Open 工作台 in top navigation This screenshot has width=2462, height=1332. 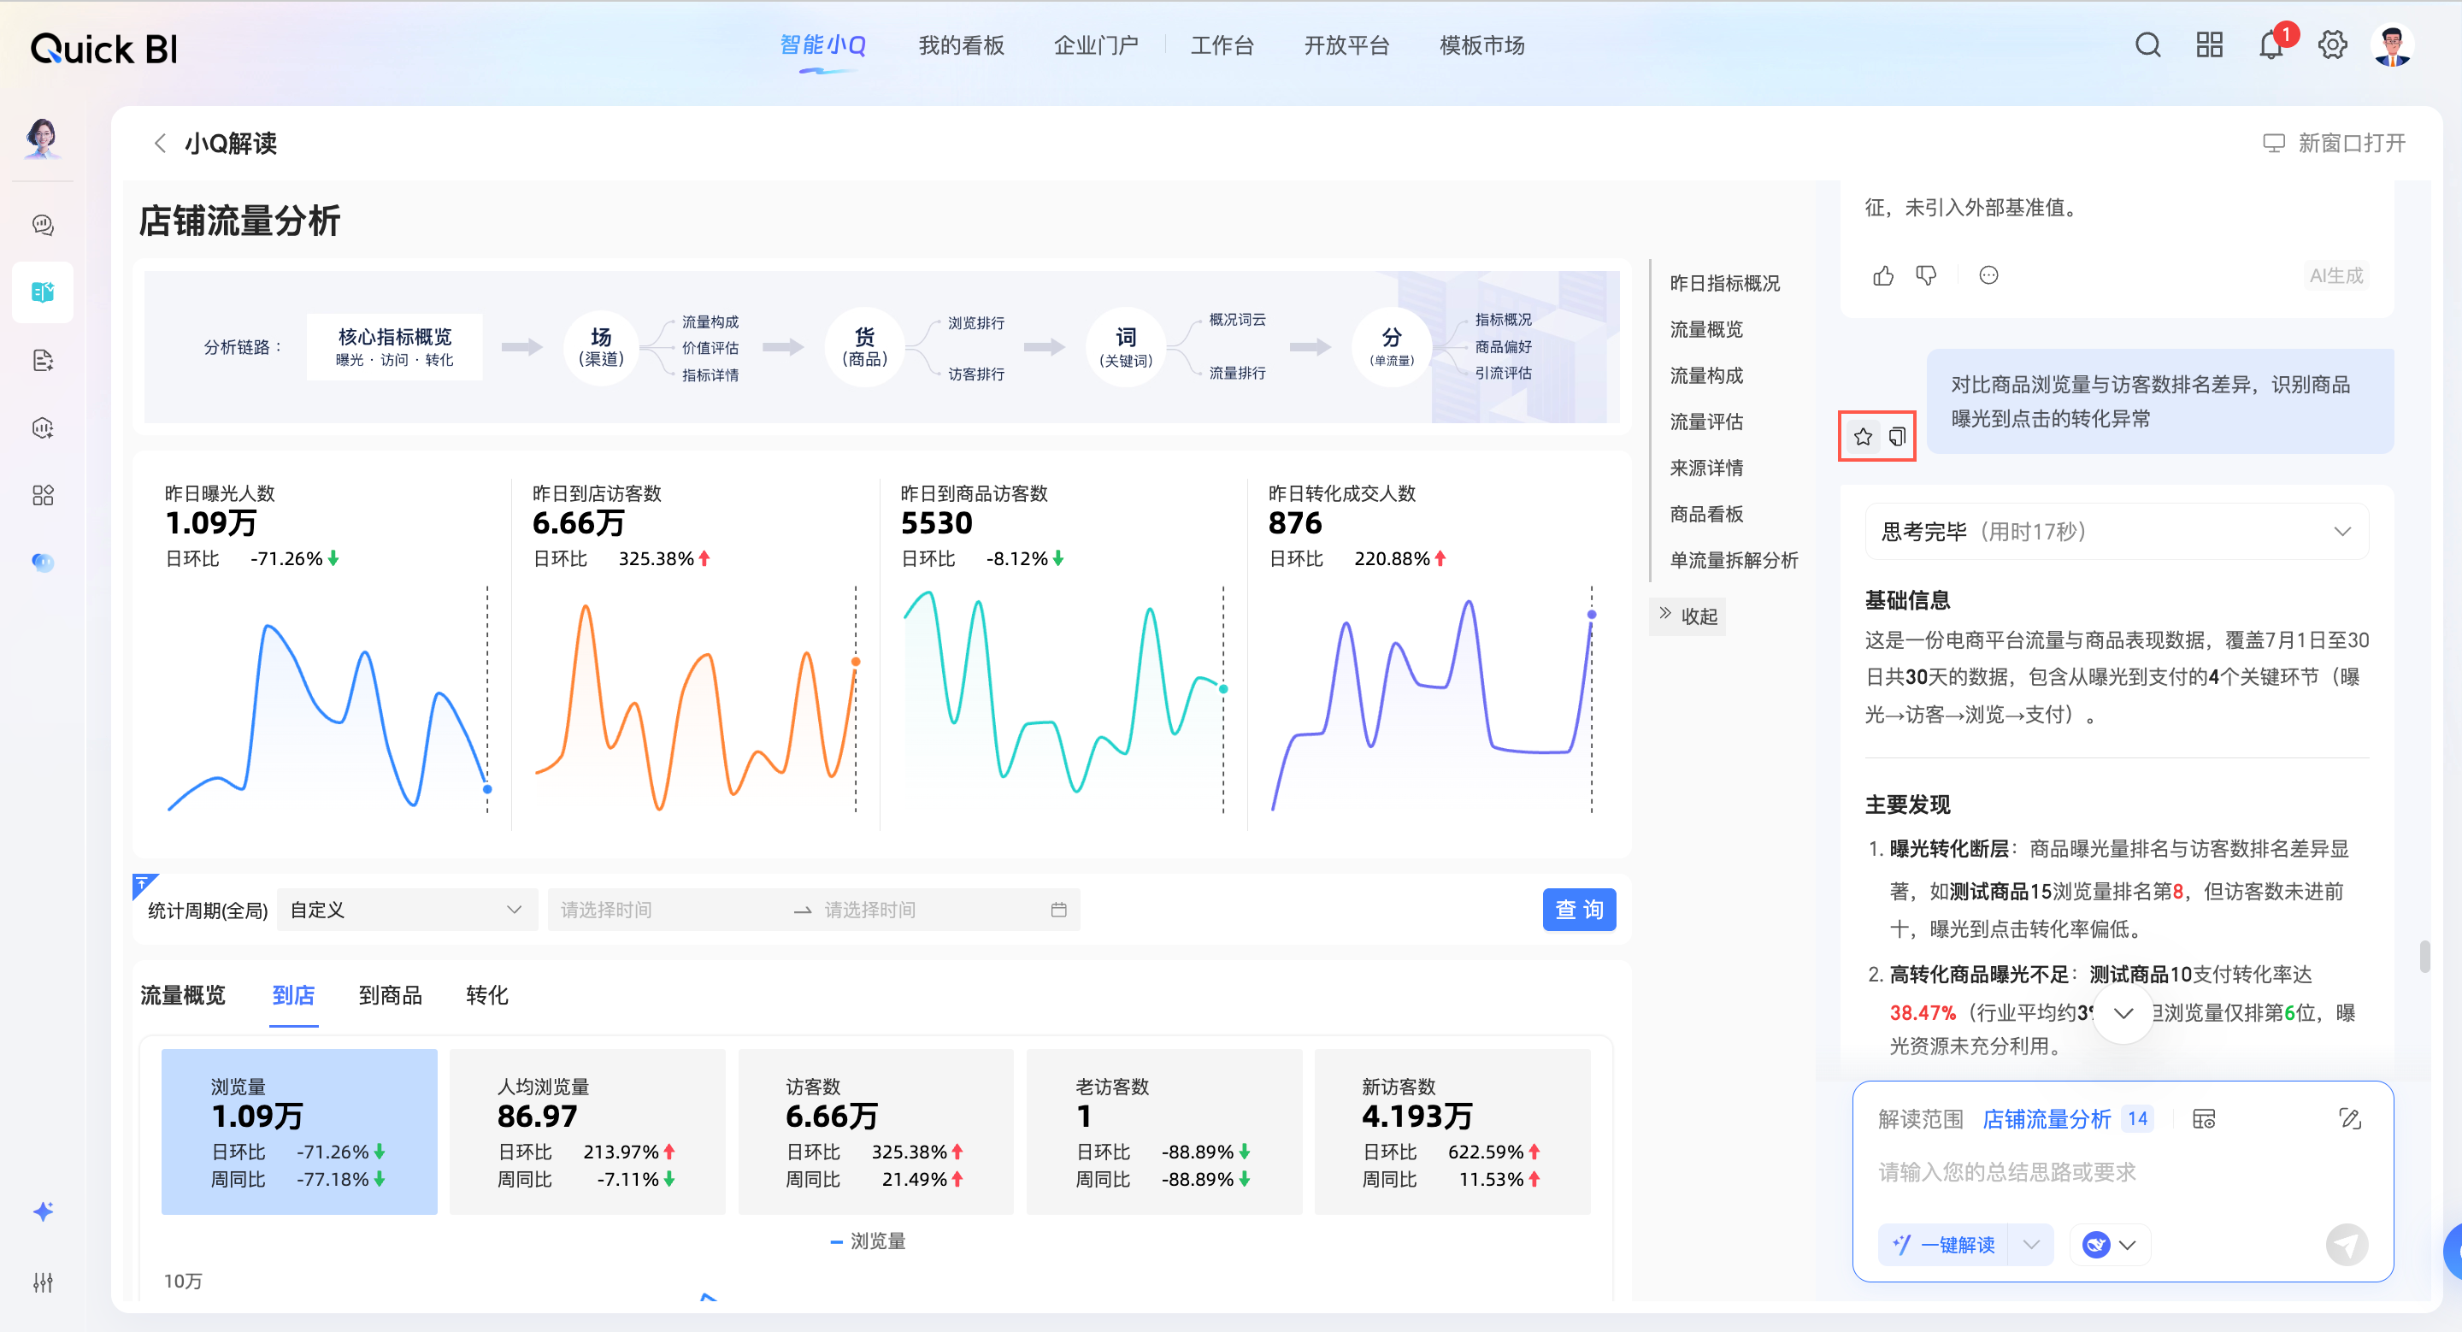(1222, 45)
